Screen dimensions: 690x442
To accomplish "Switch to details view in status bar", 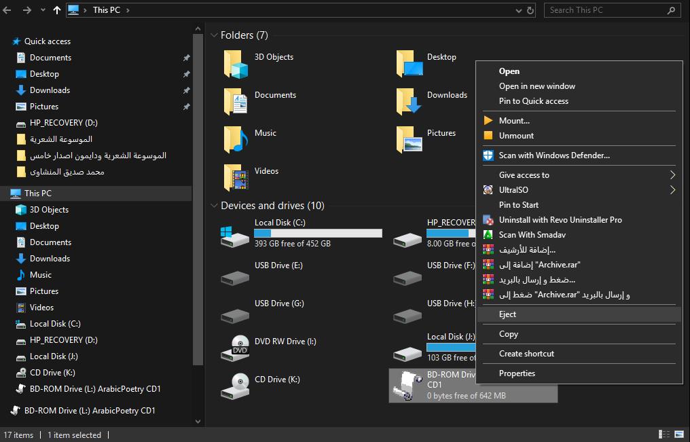I will coord(665,435).
